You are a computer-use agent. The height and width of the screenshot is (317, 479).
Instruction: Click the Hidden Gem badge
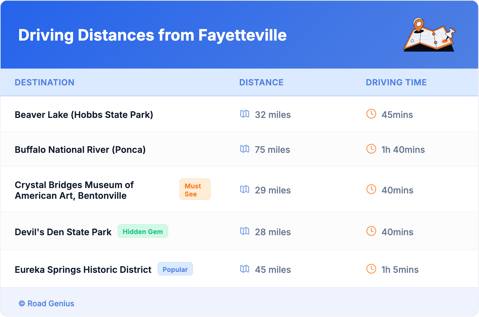[143, 231]
